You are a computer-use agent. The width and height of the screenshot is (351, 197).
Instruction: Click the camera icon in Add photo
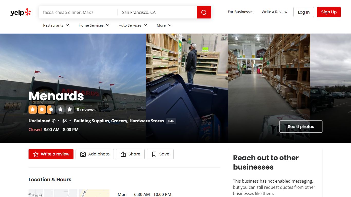(x=83, y=154)
